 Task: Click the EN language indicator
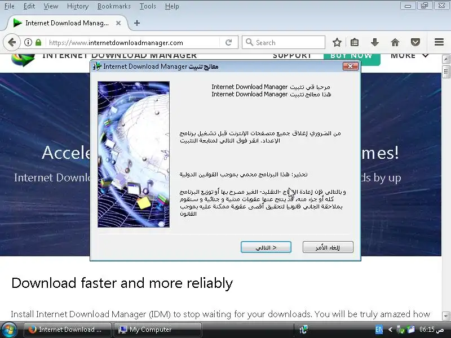(x=379, y=330)
